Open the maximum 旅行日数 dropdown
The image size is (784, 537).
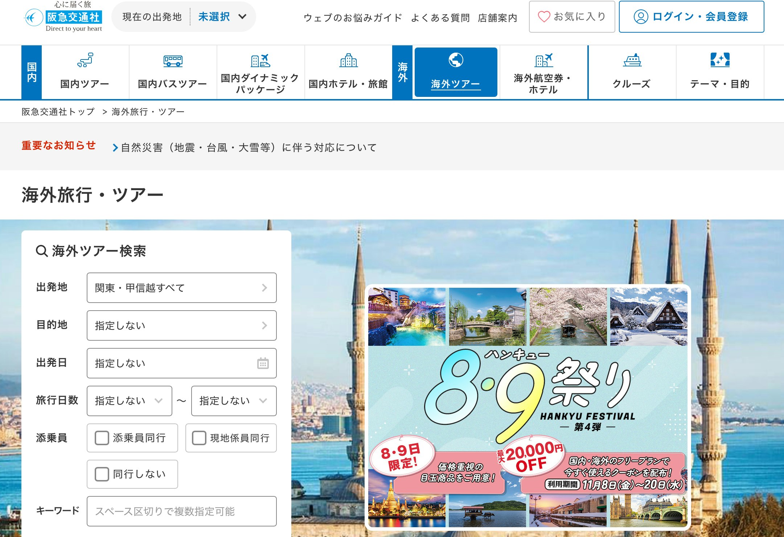click(x=234, y=401)
